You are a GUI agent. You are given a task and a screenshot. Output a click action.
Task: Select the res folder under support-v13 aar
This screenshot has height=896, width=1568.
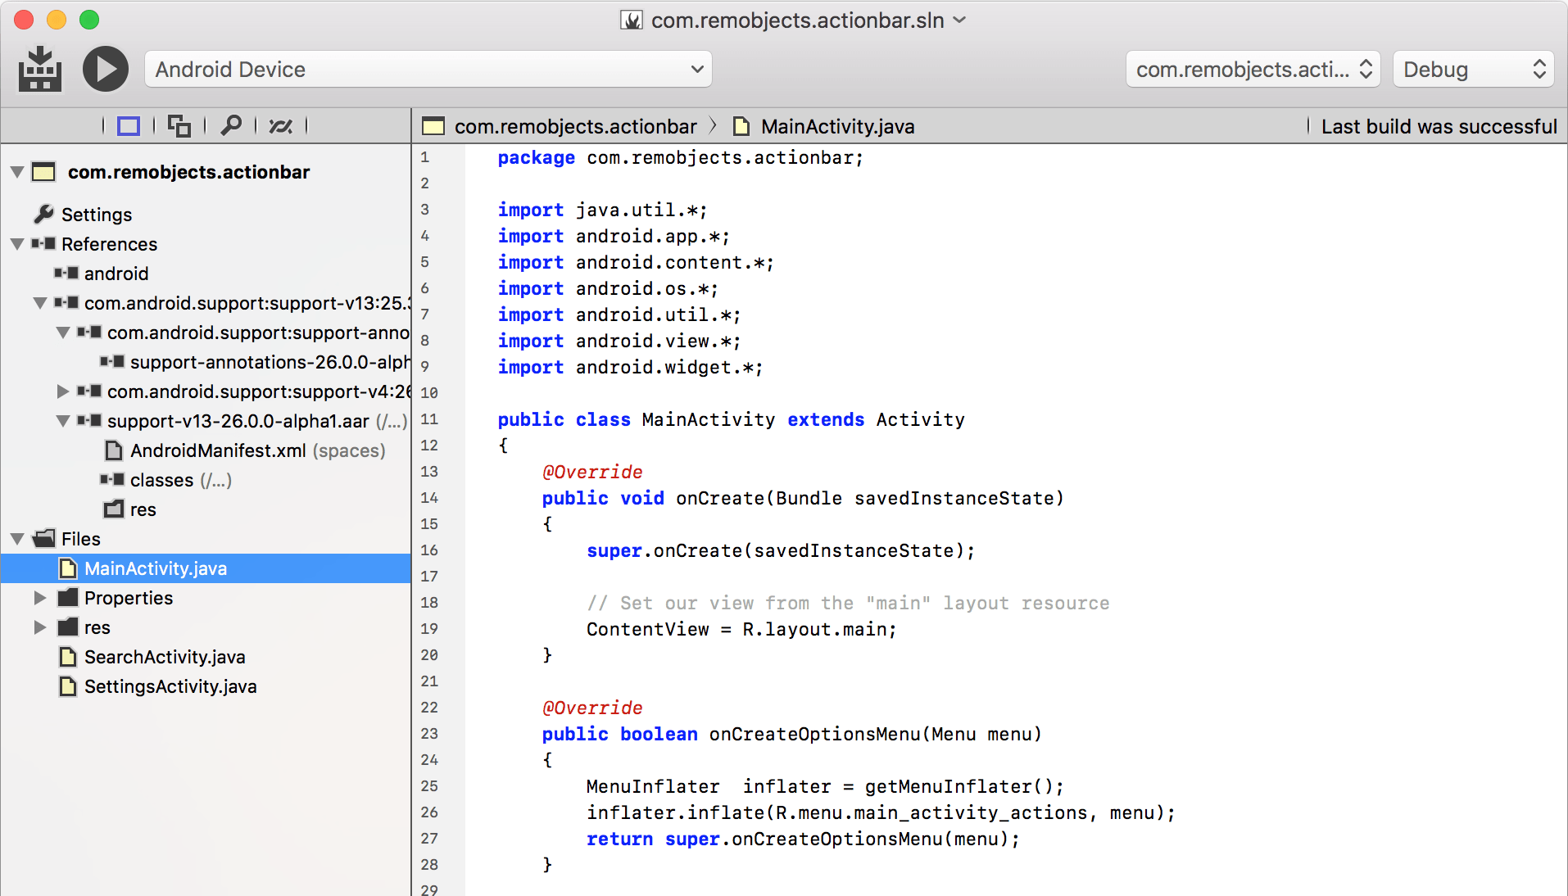[143, 509]
